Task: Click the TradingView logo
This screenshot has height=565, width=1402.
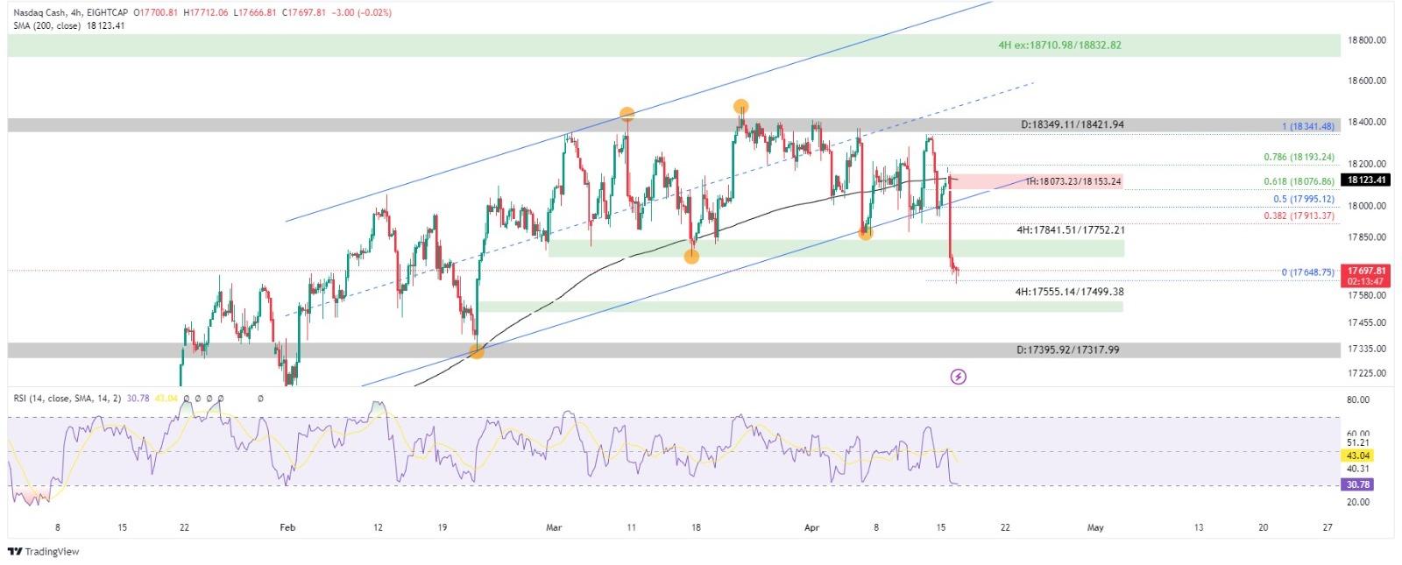Action: point(43,552)
